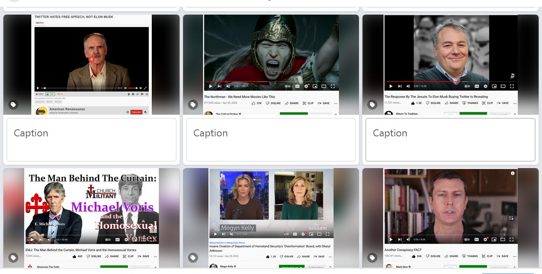Click tag icon on The Northman video image
The height and width of the screenshot is (274, 542).
[x=193, y=105]
